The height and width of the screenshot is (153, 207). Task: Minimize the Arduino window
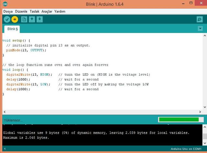pos(183,4)
